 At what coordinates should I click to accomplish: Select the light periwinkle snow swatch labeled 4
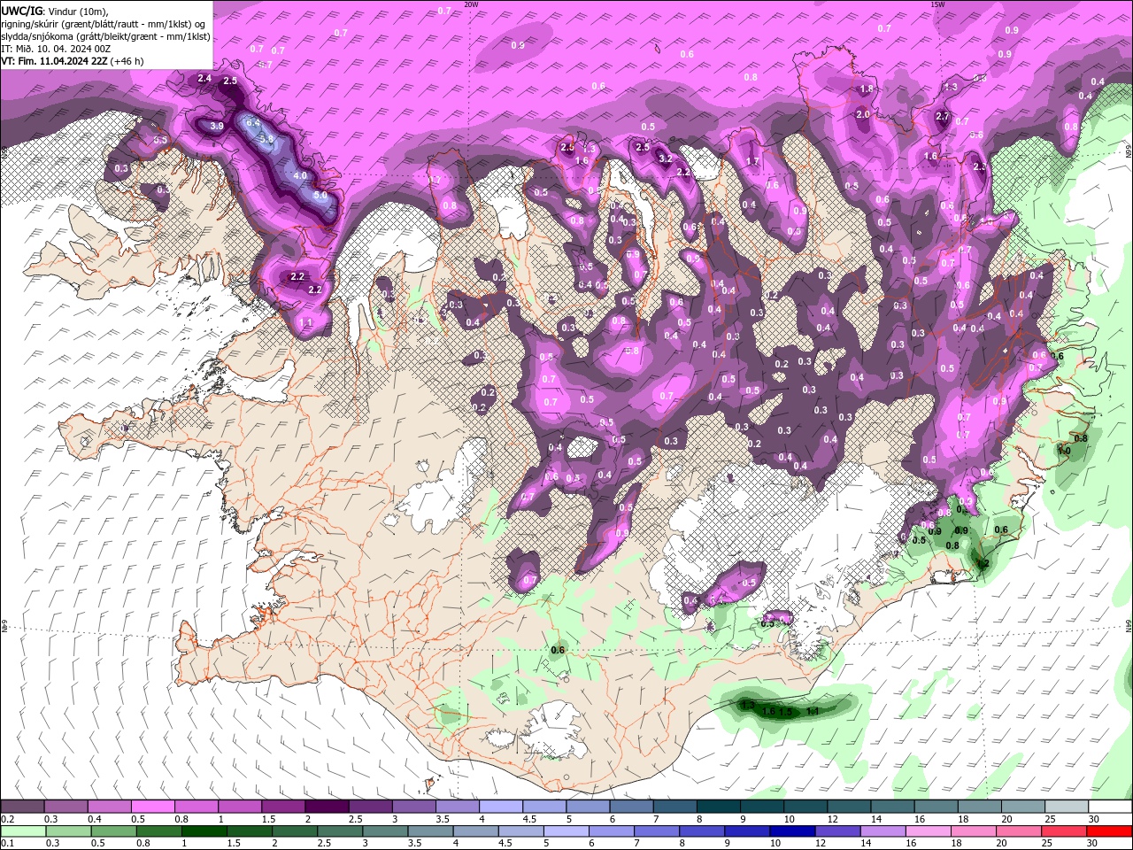coord(499,807)
